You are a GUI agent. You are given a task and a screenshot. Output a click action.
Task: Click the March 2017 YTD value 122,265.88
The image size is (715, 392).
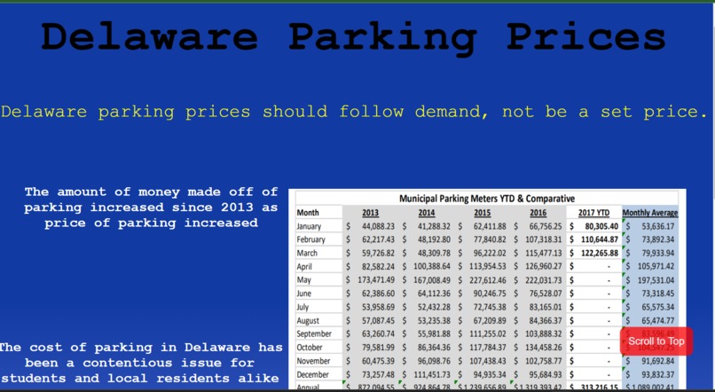(x=600, y=253)
